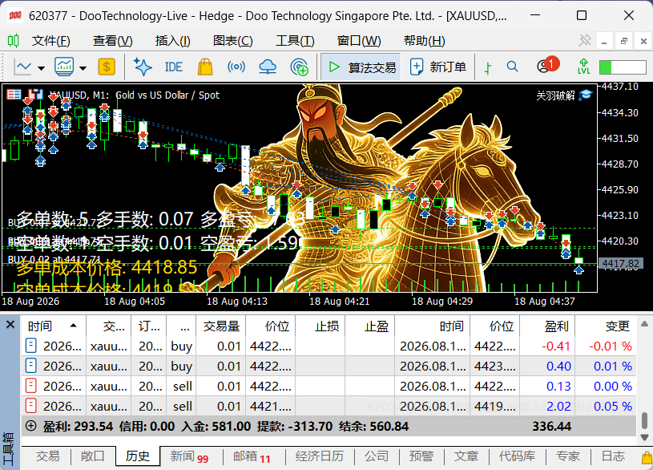Close the toolbox panel with X

(10, 325)
